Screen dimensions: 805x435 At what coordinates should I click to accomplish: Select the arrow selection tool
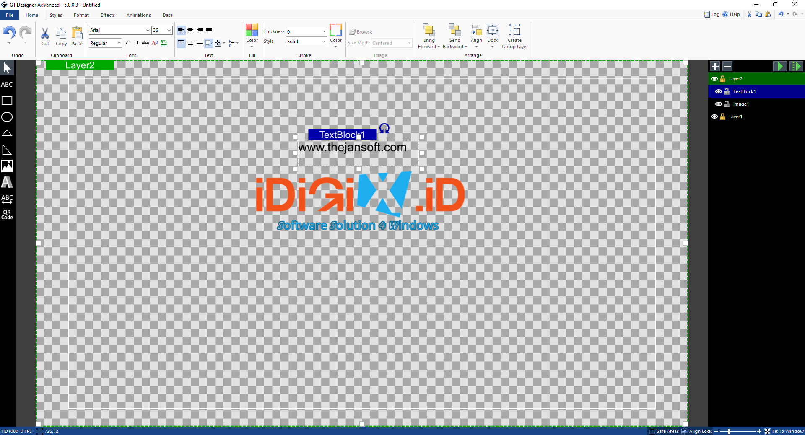(x=7, y=68)
